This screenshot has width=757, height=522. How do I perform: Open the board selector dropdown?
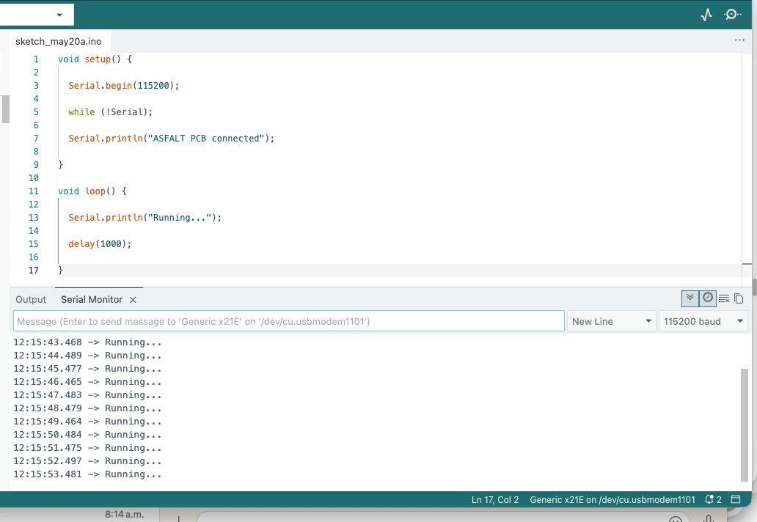pyautogui.click(x=37, y=15)
